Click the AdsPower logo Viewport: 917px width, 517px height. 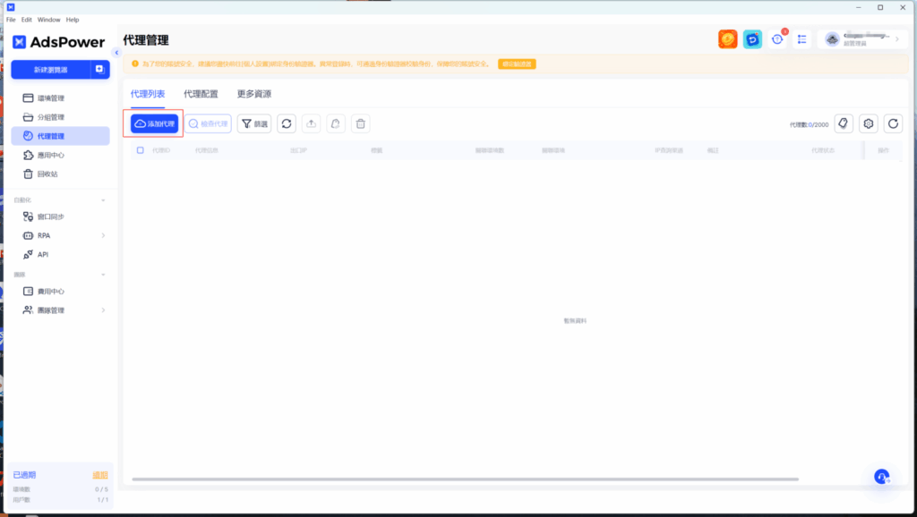(58, 42)
